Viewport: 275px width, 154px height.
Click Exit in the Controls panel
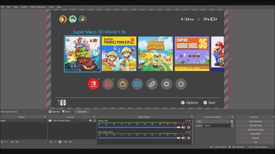[x=255, y=142]
